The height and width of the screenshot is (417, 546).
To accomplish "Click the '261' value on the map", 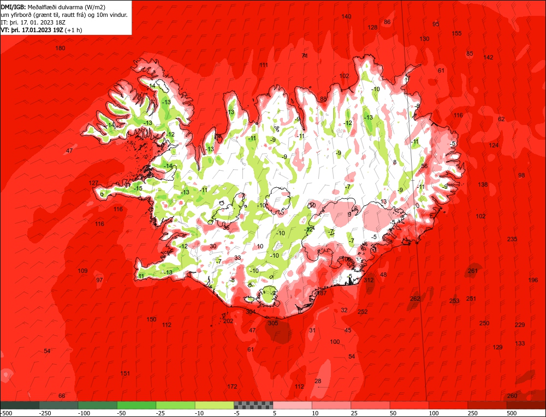I will pos(473,271).
